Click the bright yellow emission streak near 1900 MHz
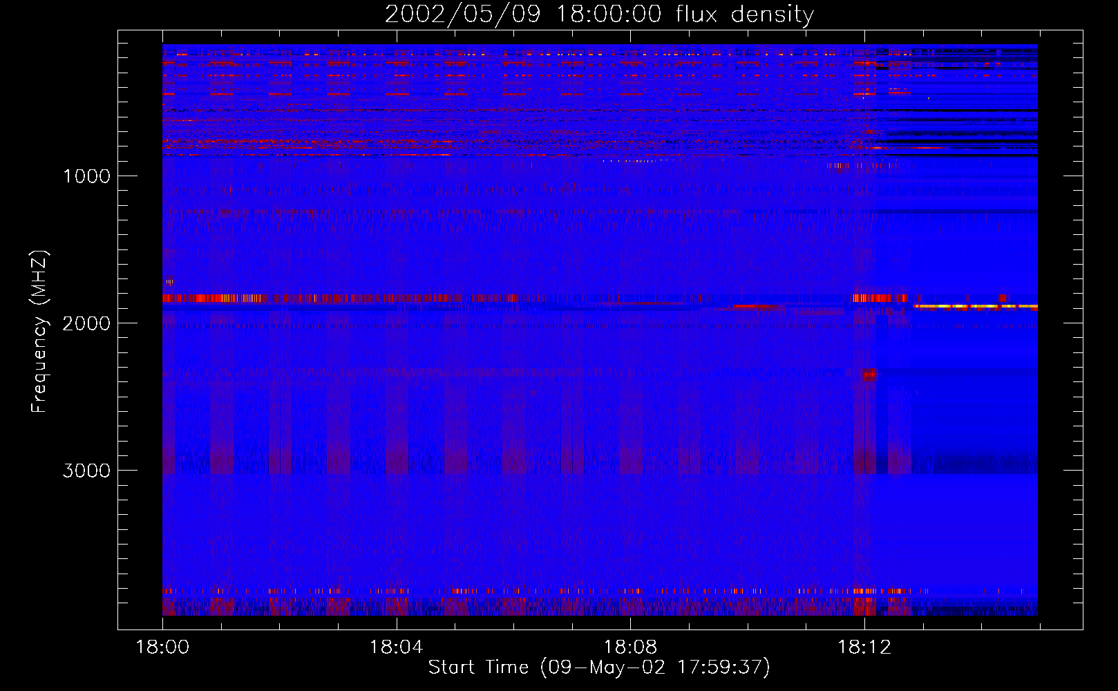The image size is (1118, 691). pos(975,305)
